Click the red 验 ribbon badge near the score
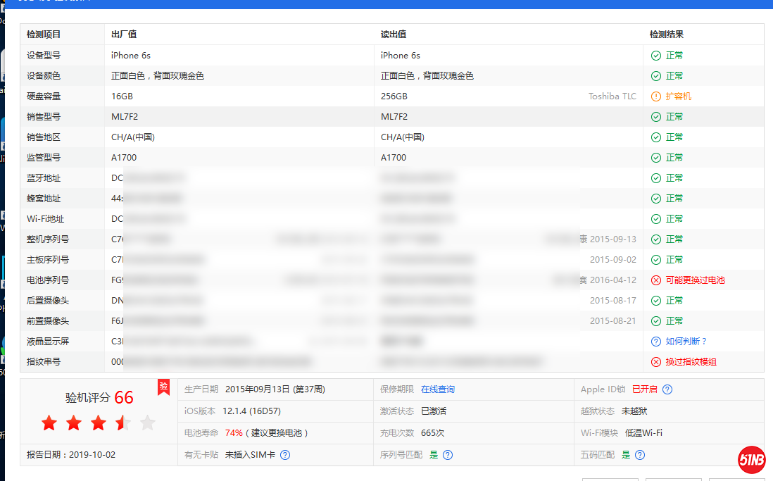The width and height of the screenshot is (773, 481). (x=162, y=387)
